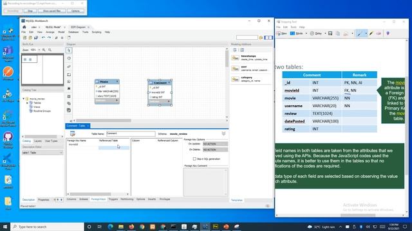Click the Stop recording button
412x231 pixels.
(30, 11)
